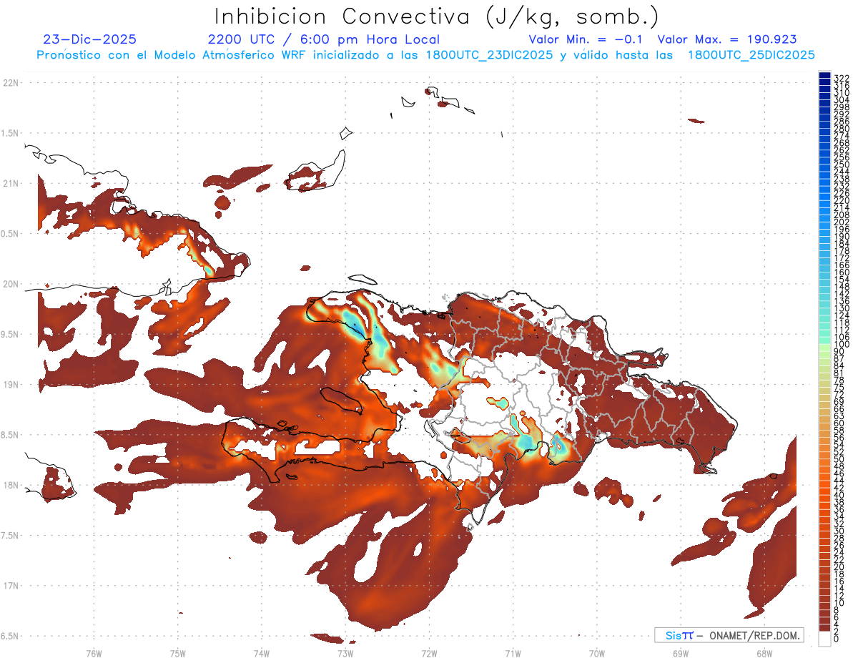Image resolution: width=858 pixels, height=663 pixels.
Task: Click the "SisTT - ONAMET/REP.DOM." credit box
Action: click(x=729, y=635)
